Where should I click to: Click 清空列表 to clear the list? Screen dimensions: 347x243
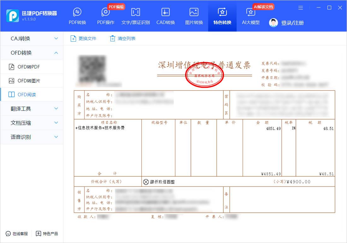coord(122,38)
